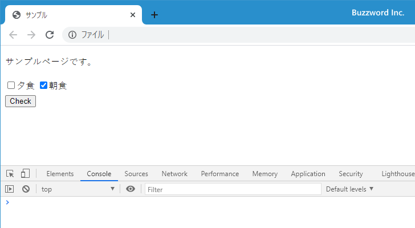
Task: Click the サンプルページです。 text
Action: tap(49, 62)
